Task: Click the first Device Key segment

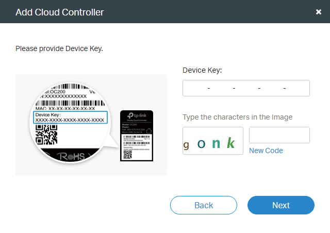Action: coord(196,89)
